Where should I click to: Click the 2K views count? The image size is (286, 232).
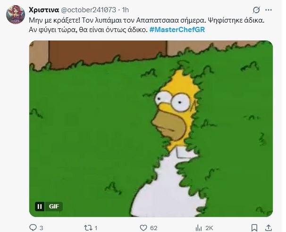pos(209,228)
